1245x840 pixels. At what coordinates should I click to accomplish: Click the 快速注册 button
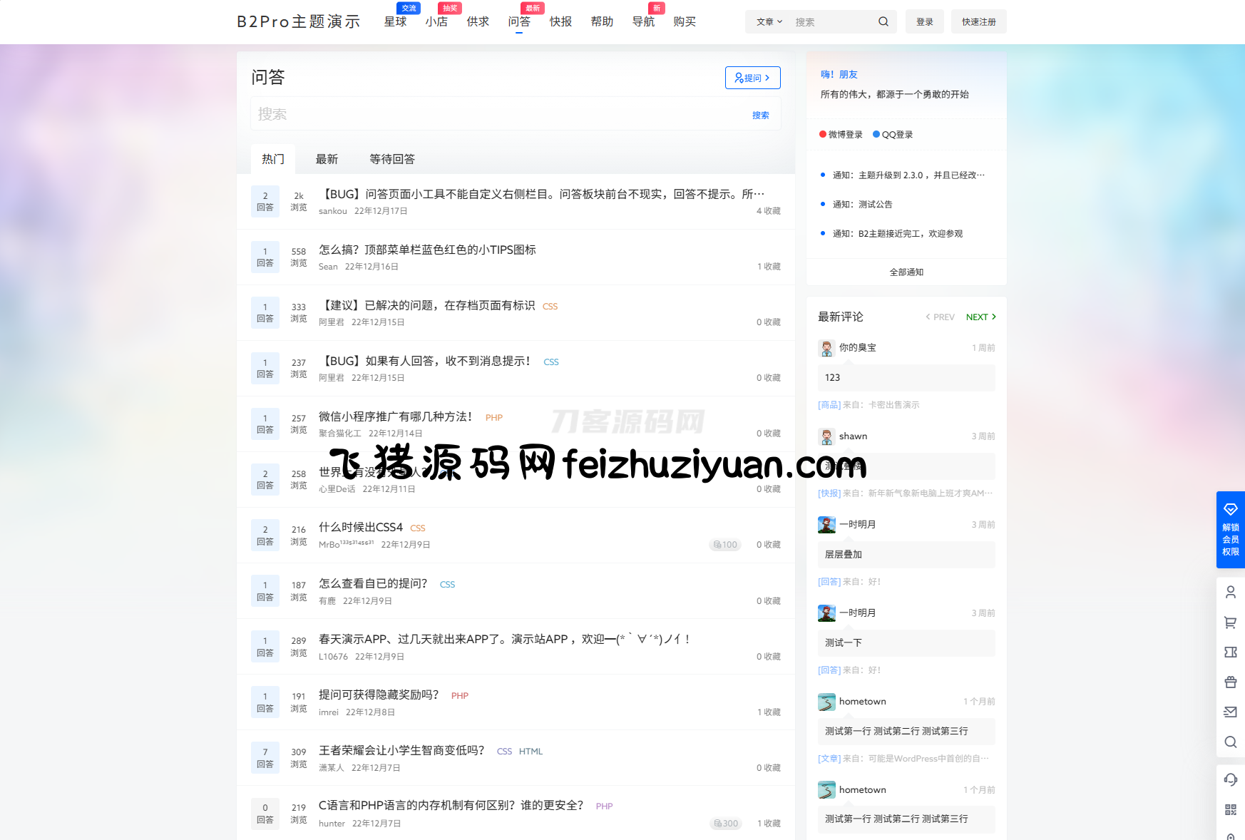coord(978,21)
